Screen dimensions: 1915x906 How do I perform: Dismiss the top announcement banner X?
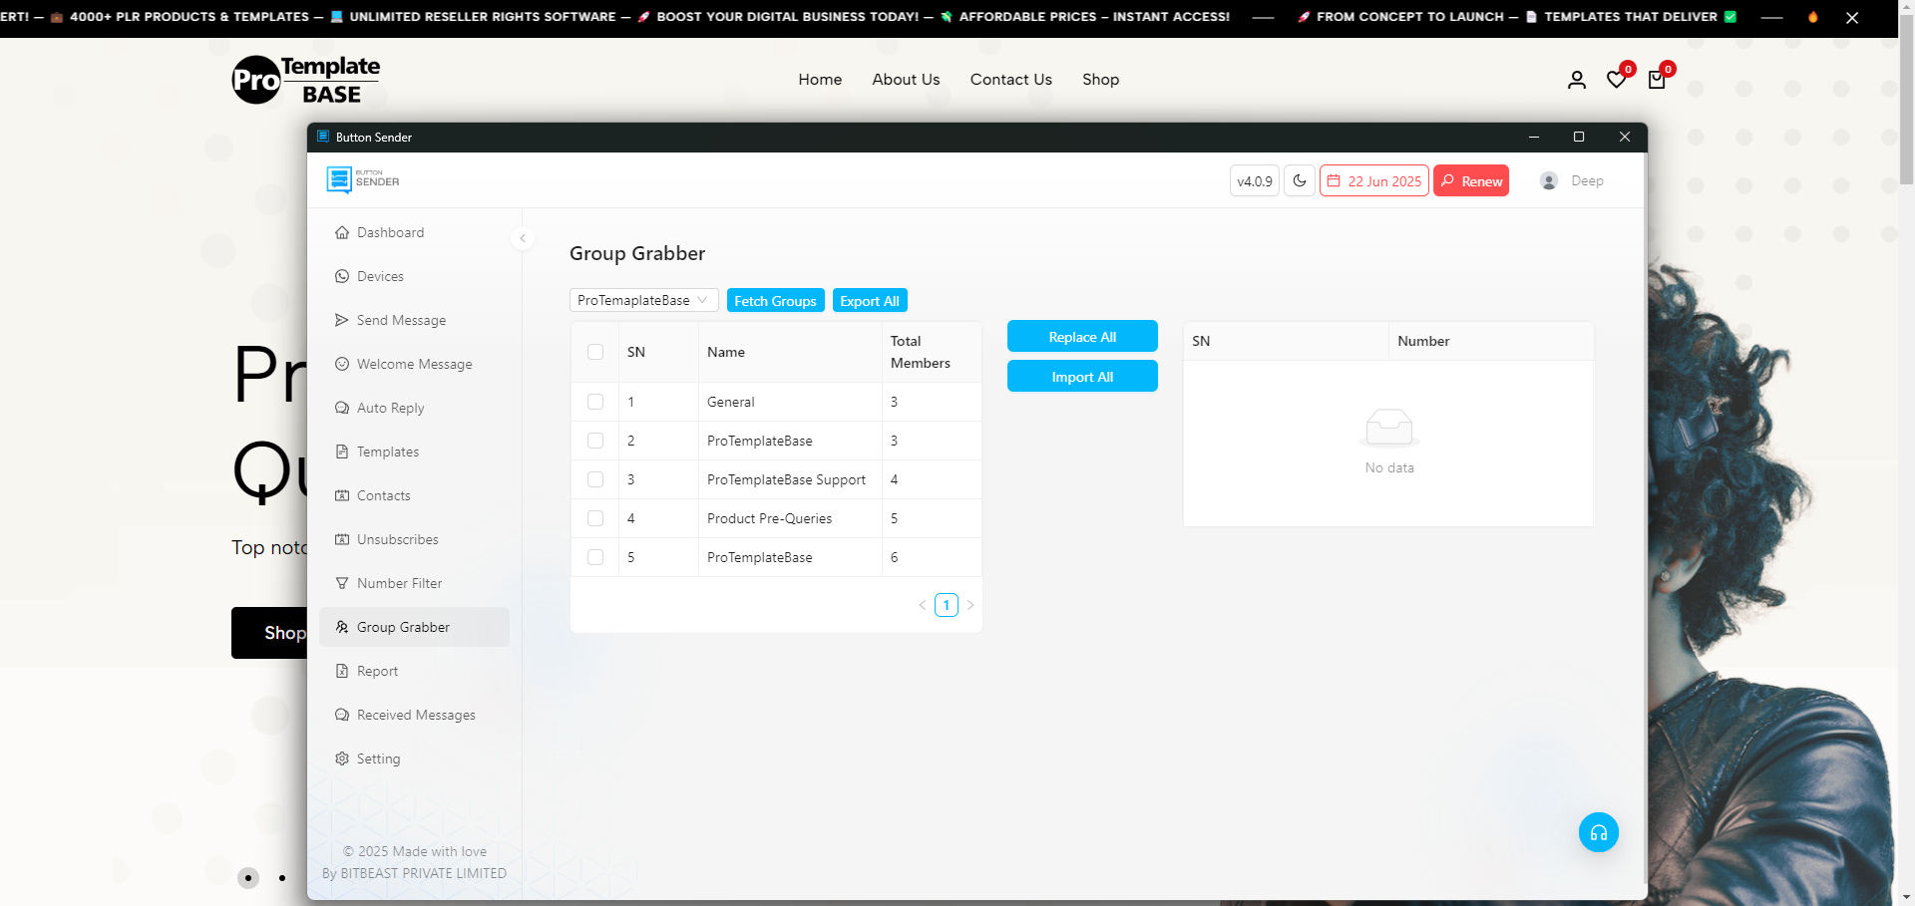pos(1852,17)
